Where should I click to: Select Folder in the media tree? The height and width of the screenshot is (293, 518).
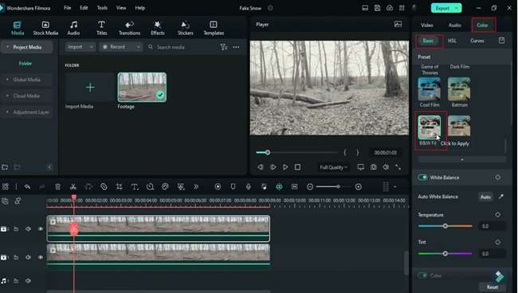click(x=26, y=64)
